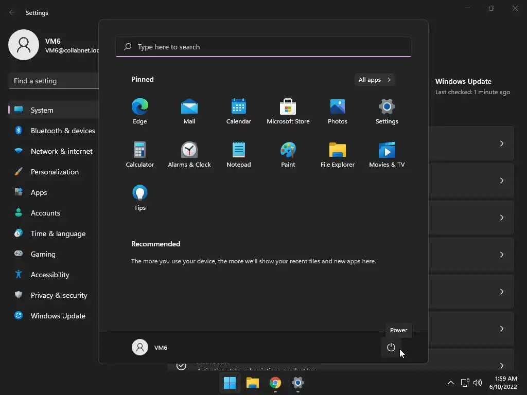Launch the Calculator app
527x395 pixels.
tap(140, 154)
